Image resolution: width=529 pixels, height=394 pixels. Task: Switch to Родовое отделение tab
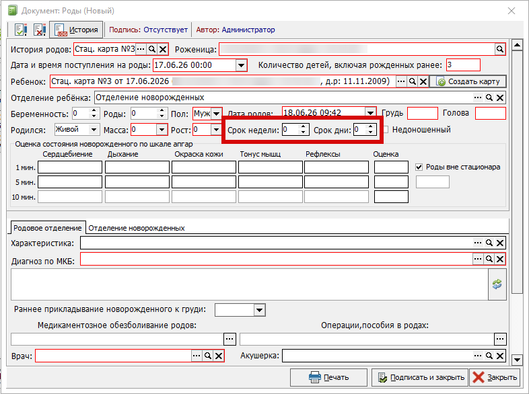(x=48, y=228)
